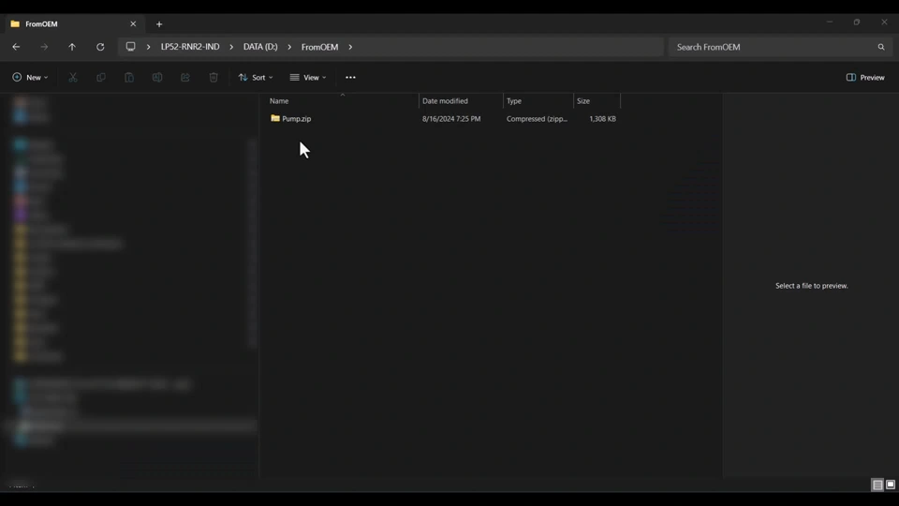Select the Pump.zip file
This screenshot has height=506, width=899.
(296, 119)
